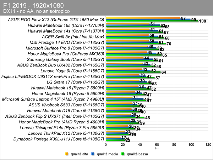This screenshot has width=213, height=160.
Task: Click the green bar of ASUS Zenbook Flip S
Action: [x=125, y=117]
